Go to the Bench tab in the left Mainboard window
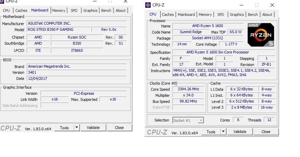The image size is (300, 157). 106,10
